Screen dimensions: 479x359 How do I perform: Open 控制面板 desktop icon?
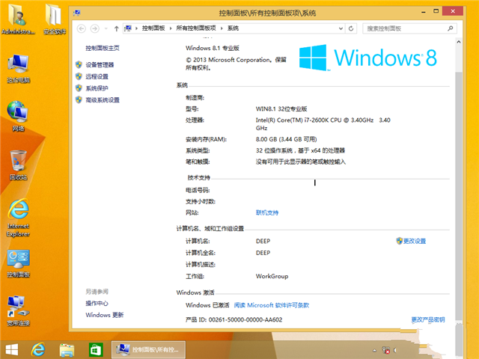(x=18, y=264)
